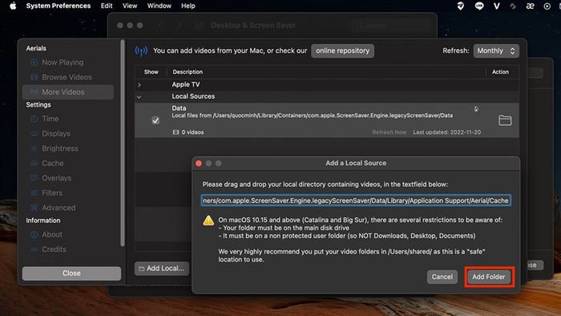Click the LINE chat icon in the menu bar
Screen dimensions: 561x316
coord(479,6)
